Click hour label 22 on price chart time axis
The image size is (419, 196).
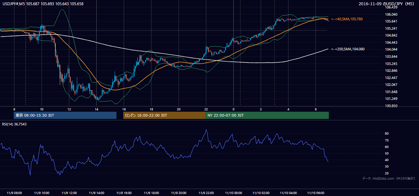click(x=206, y=109)
